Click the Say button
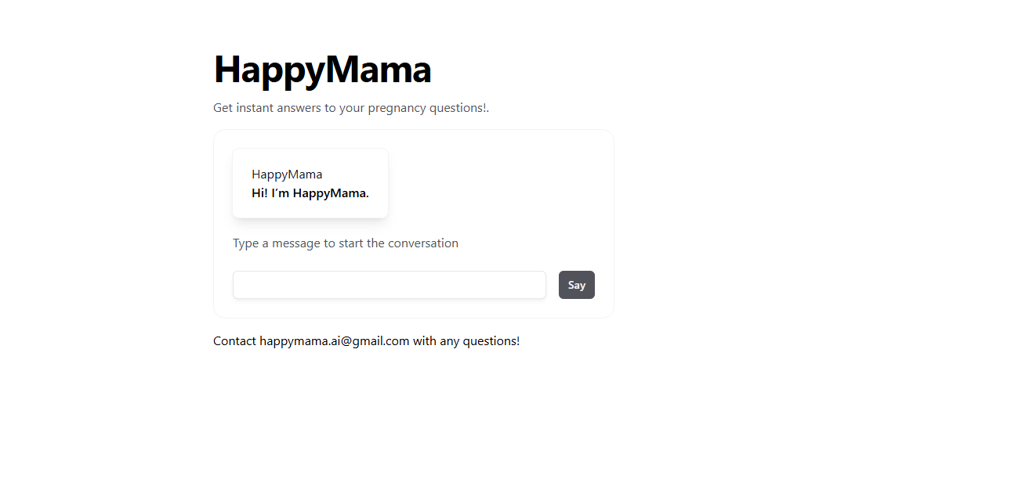Viewport: 1022px width, 486px height. pyautogui.click(x=576, y=285)
